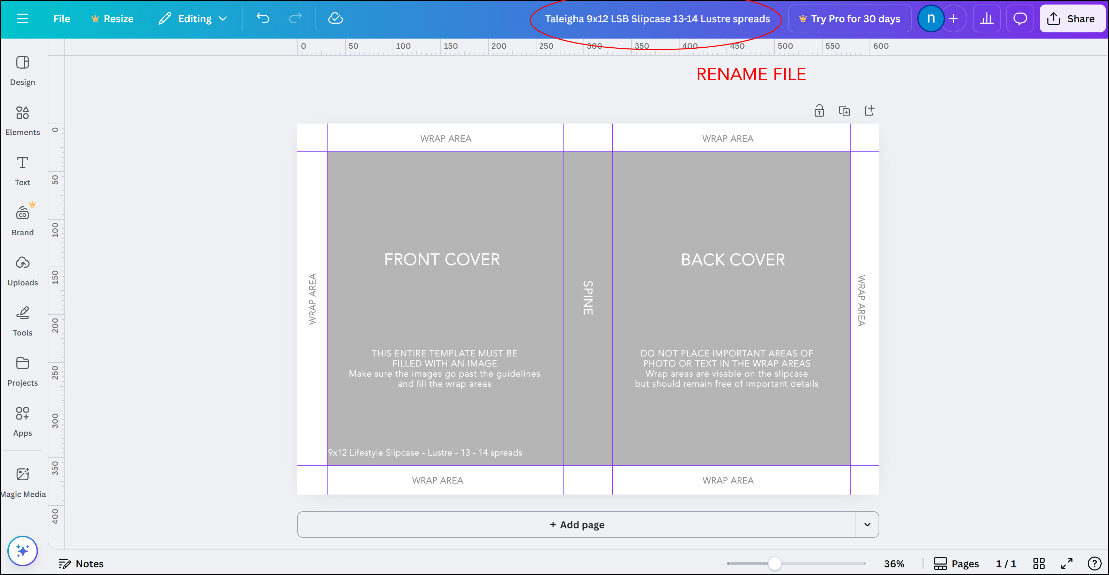Select the top-left WRAP AREA label
This screenshot has height=575, width=1109.
(x=446, y=139)
